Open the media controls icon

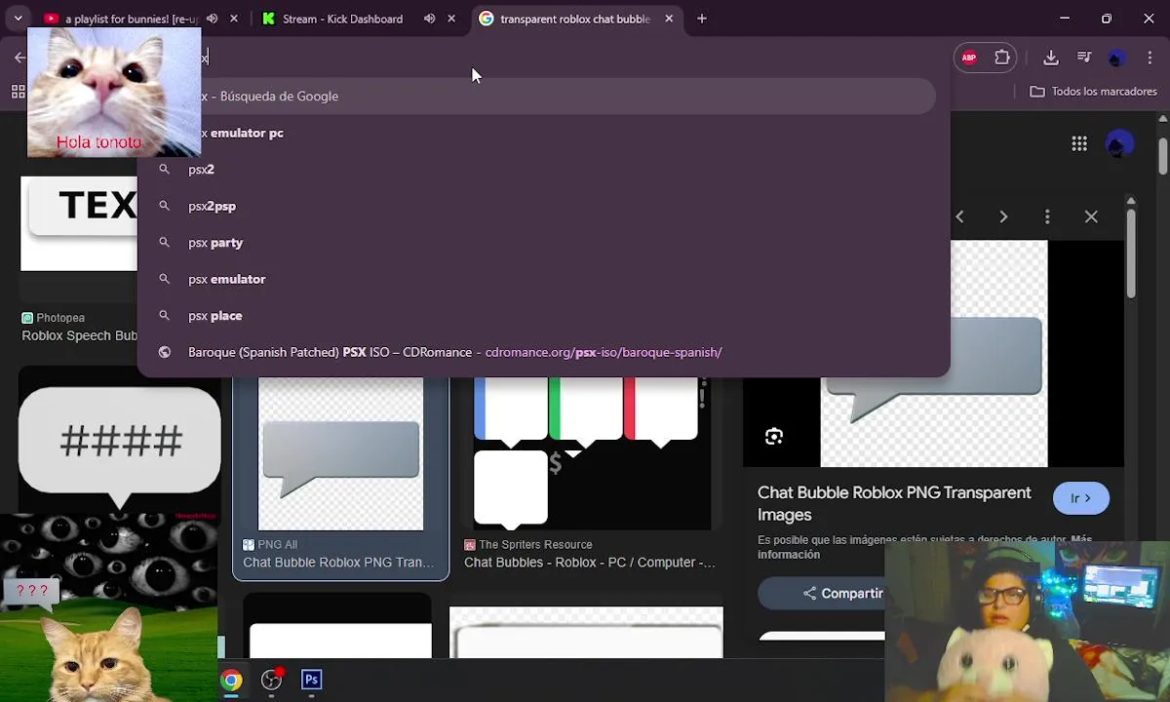(1084, 58)
